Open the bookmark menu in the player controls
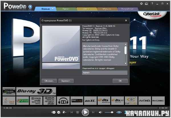This screenshot has height=118, width=171. coord(64,112)
